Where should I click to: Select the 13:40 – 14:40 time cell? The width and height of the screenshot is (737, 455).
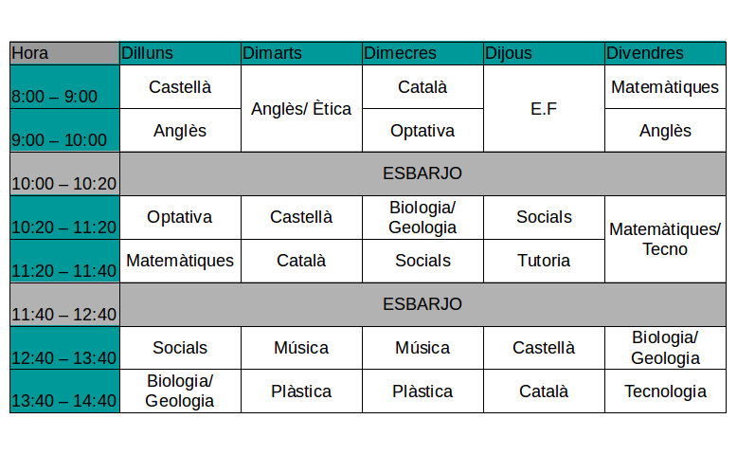(64, 391)
